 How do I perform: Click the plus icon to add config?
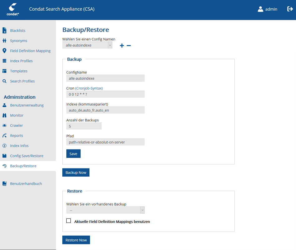(122, 46)
